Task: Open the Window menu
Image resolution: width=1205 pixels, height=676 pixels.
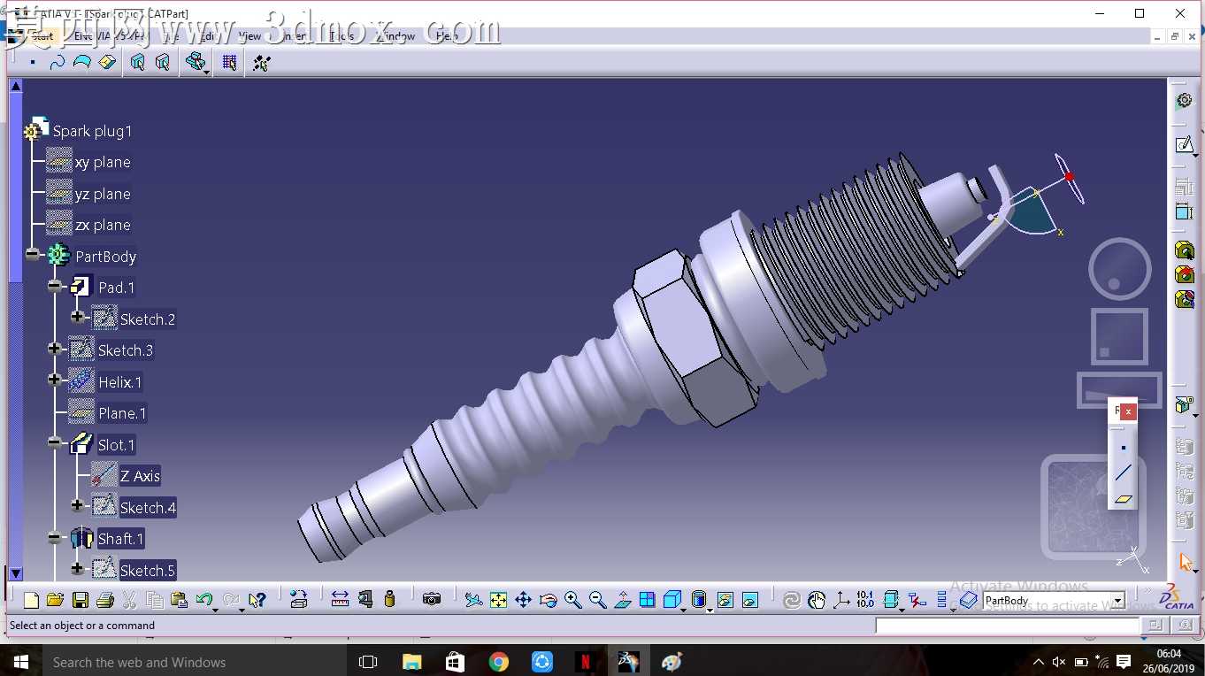Action: (x=397, y=36)
